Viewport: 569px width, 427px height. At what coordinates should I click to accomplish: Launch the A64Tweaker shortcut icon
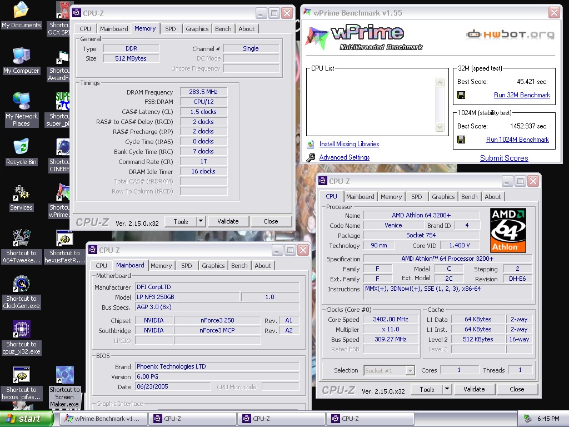(x=21, y=238)
